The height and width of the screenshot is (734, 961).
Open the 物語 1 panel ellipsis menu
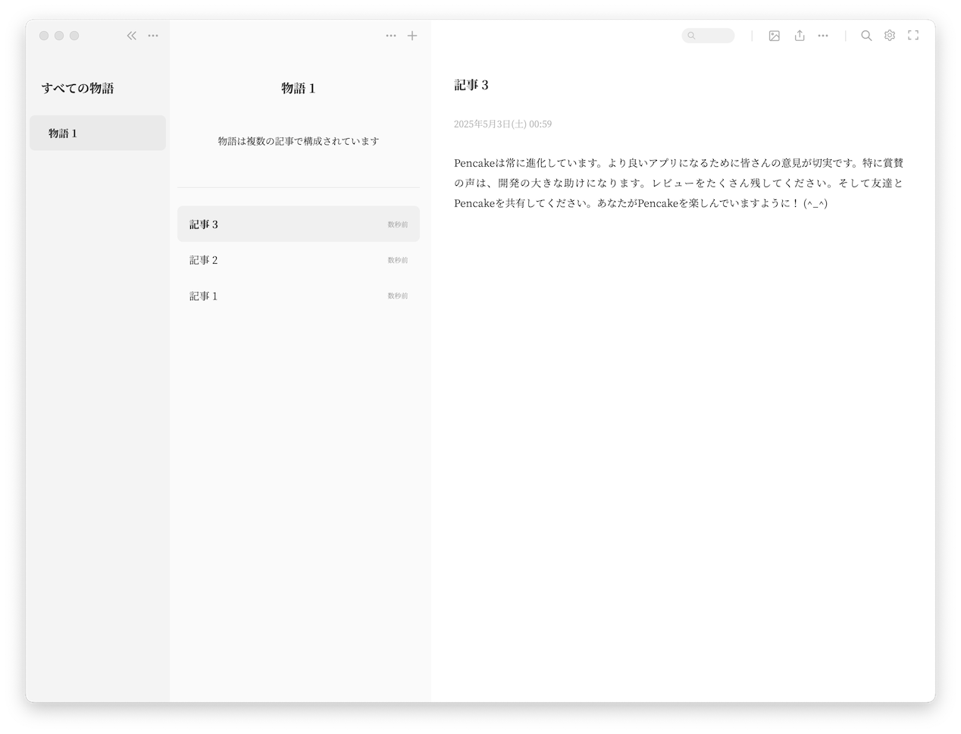click(391, 36)
